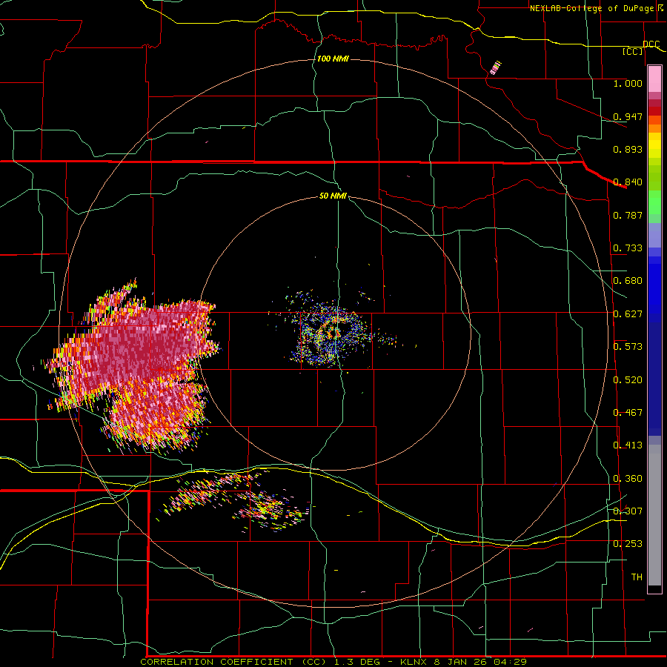This screenshot has width=667, height=667.
Task: Select the 0.627 legend value
Action: coord(628,313)
